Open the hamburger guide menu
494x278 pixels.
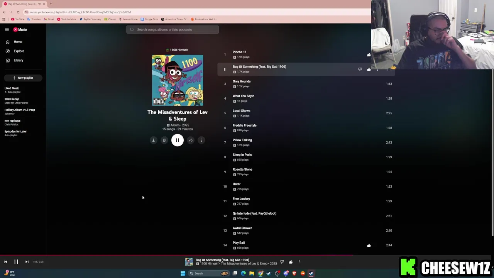coord(7,30)
